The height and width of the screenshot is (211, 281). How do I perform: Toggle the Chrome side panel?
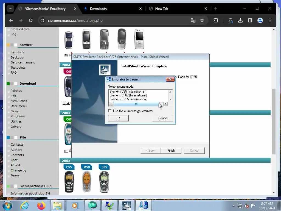(250, 20)
